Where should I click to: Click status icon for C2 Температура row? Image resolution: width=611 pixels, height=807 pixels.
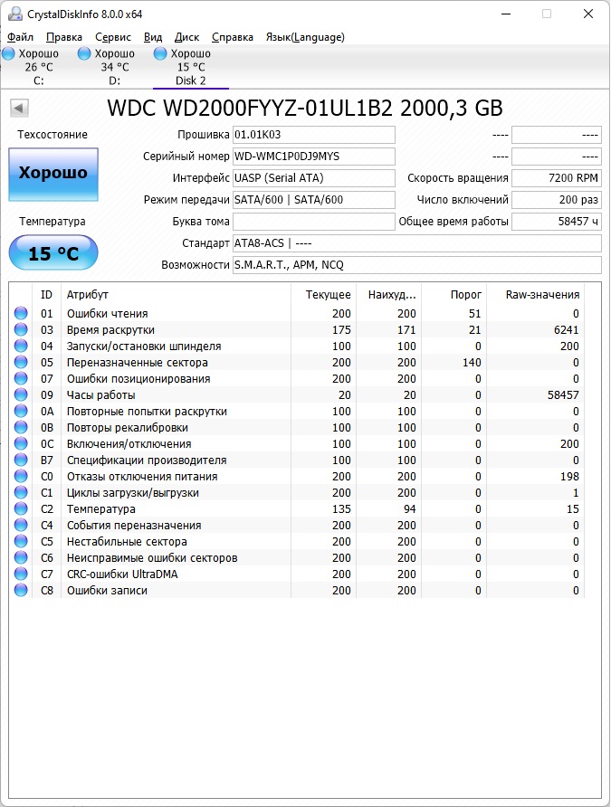tap(21, 508)
